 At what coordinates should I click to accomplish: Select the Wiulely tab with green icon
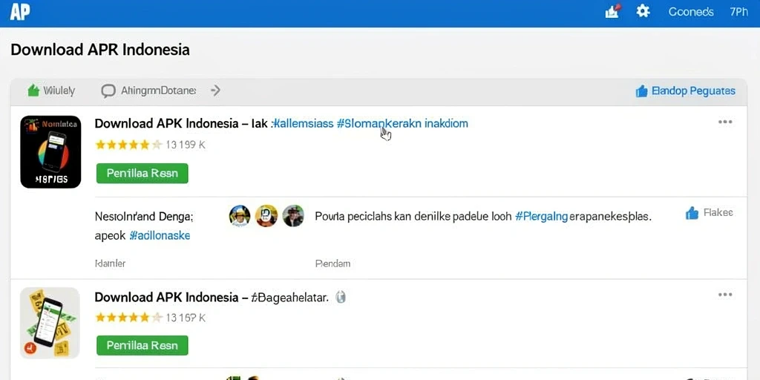[x=51, y=91]
